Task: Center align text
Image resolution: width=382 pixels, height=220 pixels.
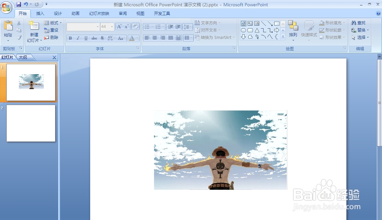Action: point(155,38)
